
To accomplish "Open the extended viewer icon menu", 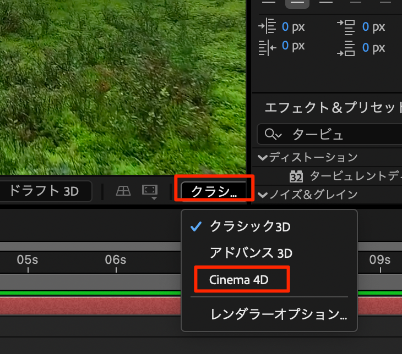I will point(149,191).
